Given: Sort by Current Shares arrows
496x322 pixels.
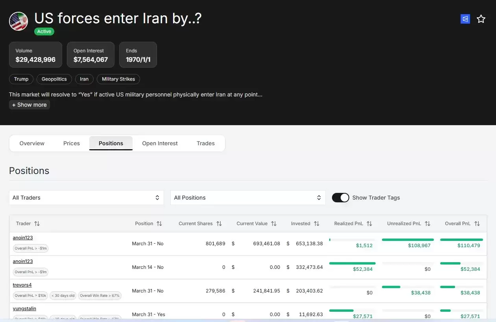Looking at the screenshot, I should (x=219, y=224).
